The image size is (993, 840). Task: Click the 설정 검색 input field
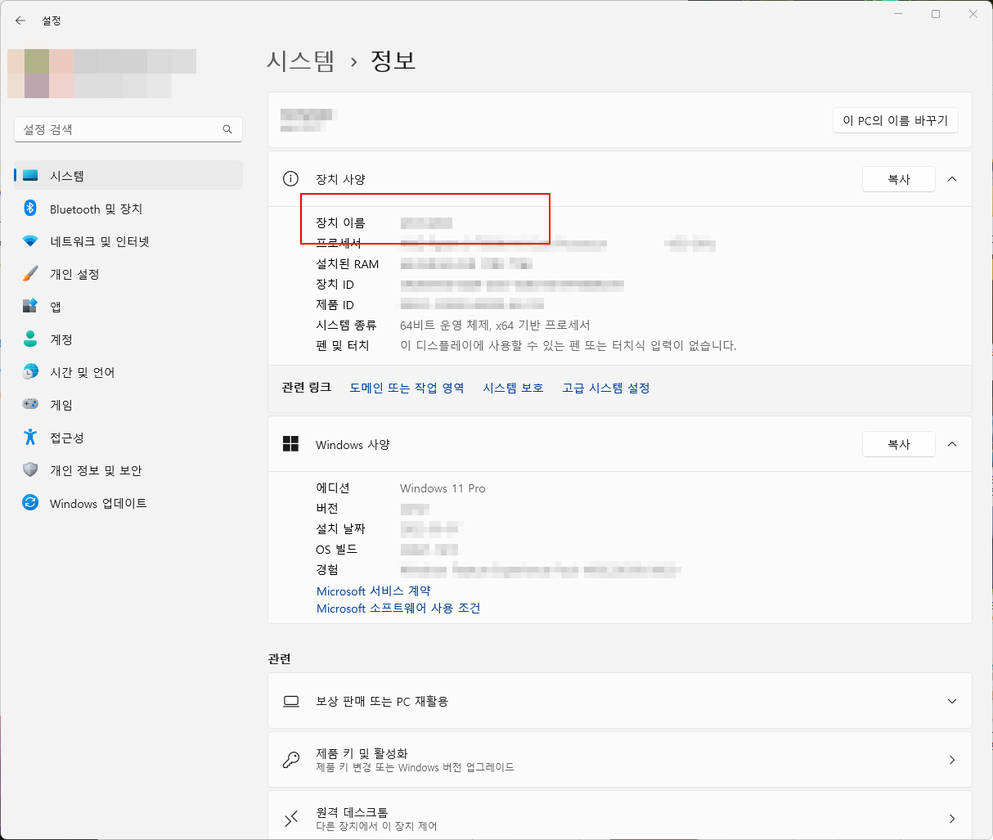tap(128, 129)
